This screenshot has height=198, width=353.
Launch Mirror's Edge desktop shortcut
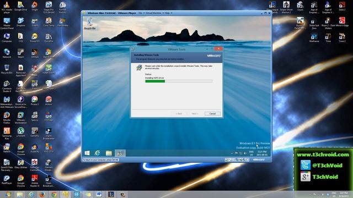point(342,22)
